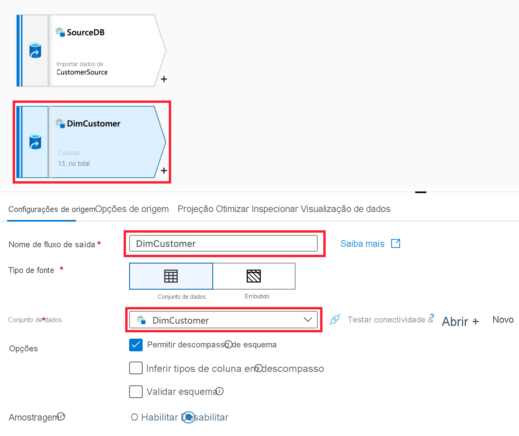This screenshot has width=519, height=436.
Task: Click the Novo button
Action: [502, 319]
